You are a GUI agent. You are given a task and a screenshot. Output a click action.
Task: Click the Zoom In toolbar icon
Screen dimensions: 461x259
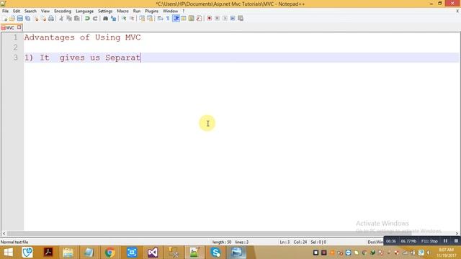pos(124,18)
